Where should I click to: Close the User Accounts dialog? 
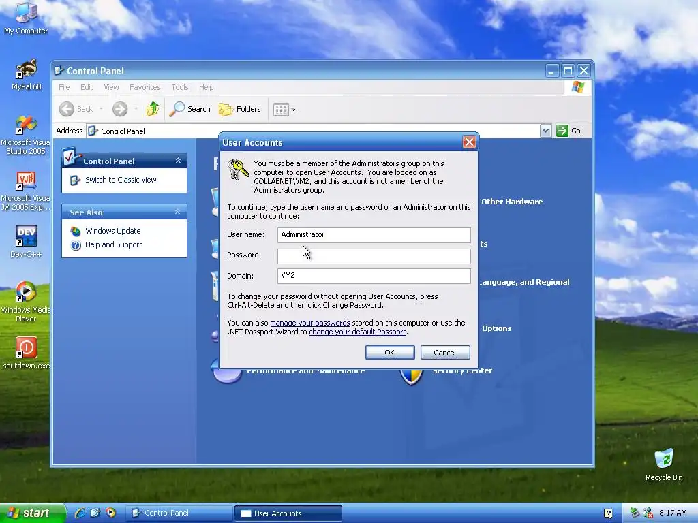click(x=469, y=142)
